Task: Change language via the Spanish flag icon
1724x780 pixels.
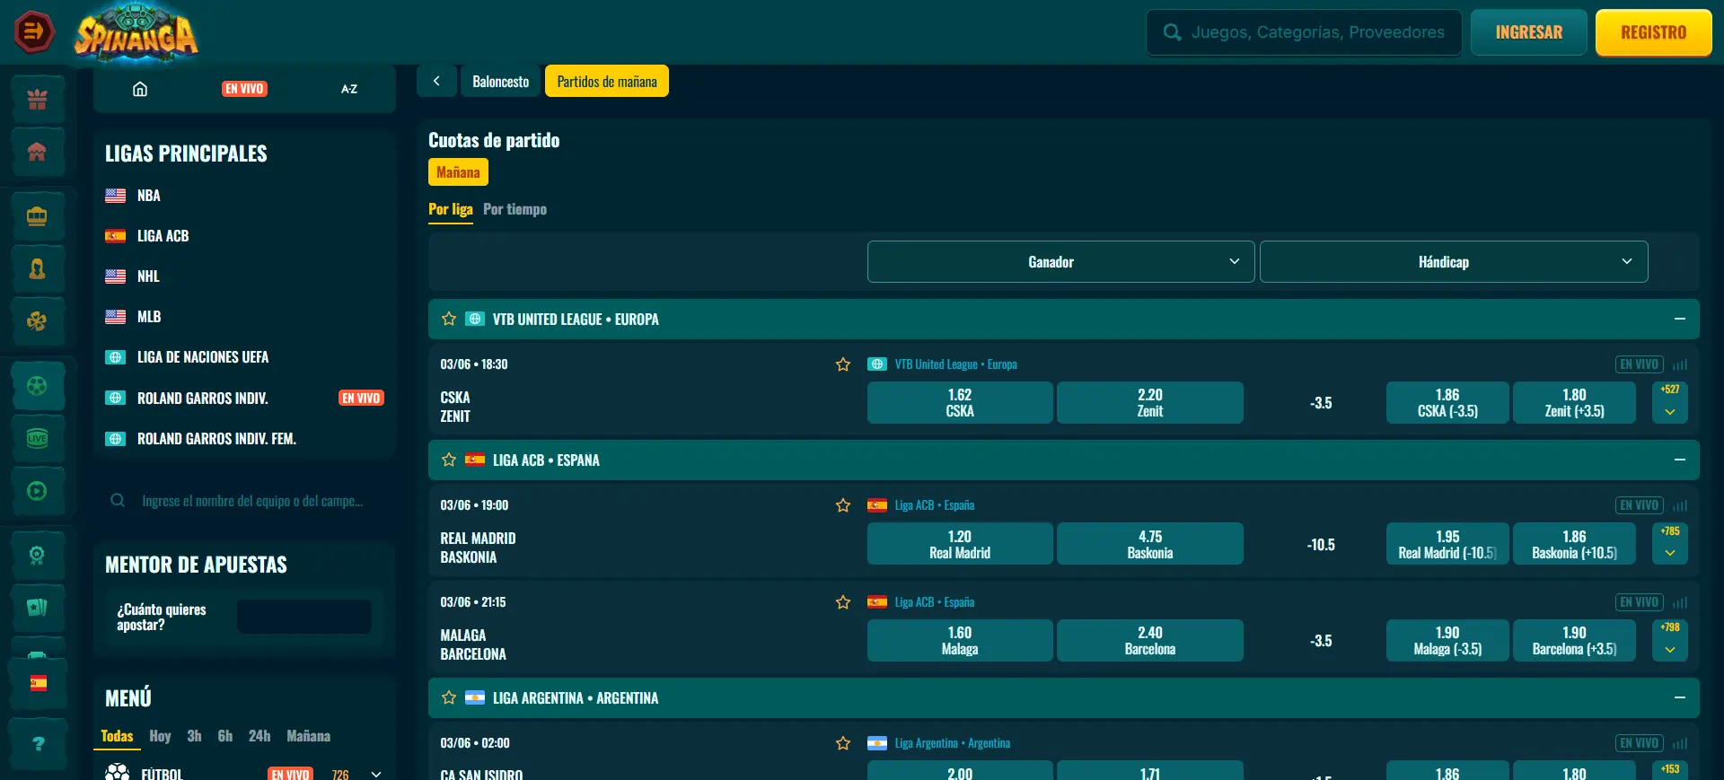Action: coord(38,683)
